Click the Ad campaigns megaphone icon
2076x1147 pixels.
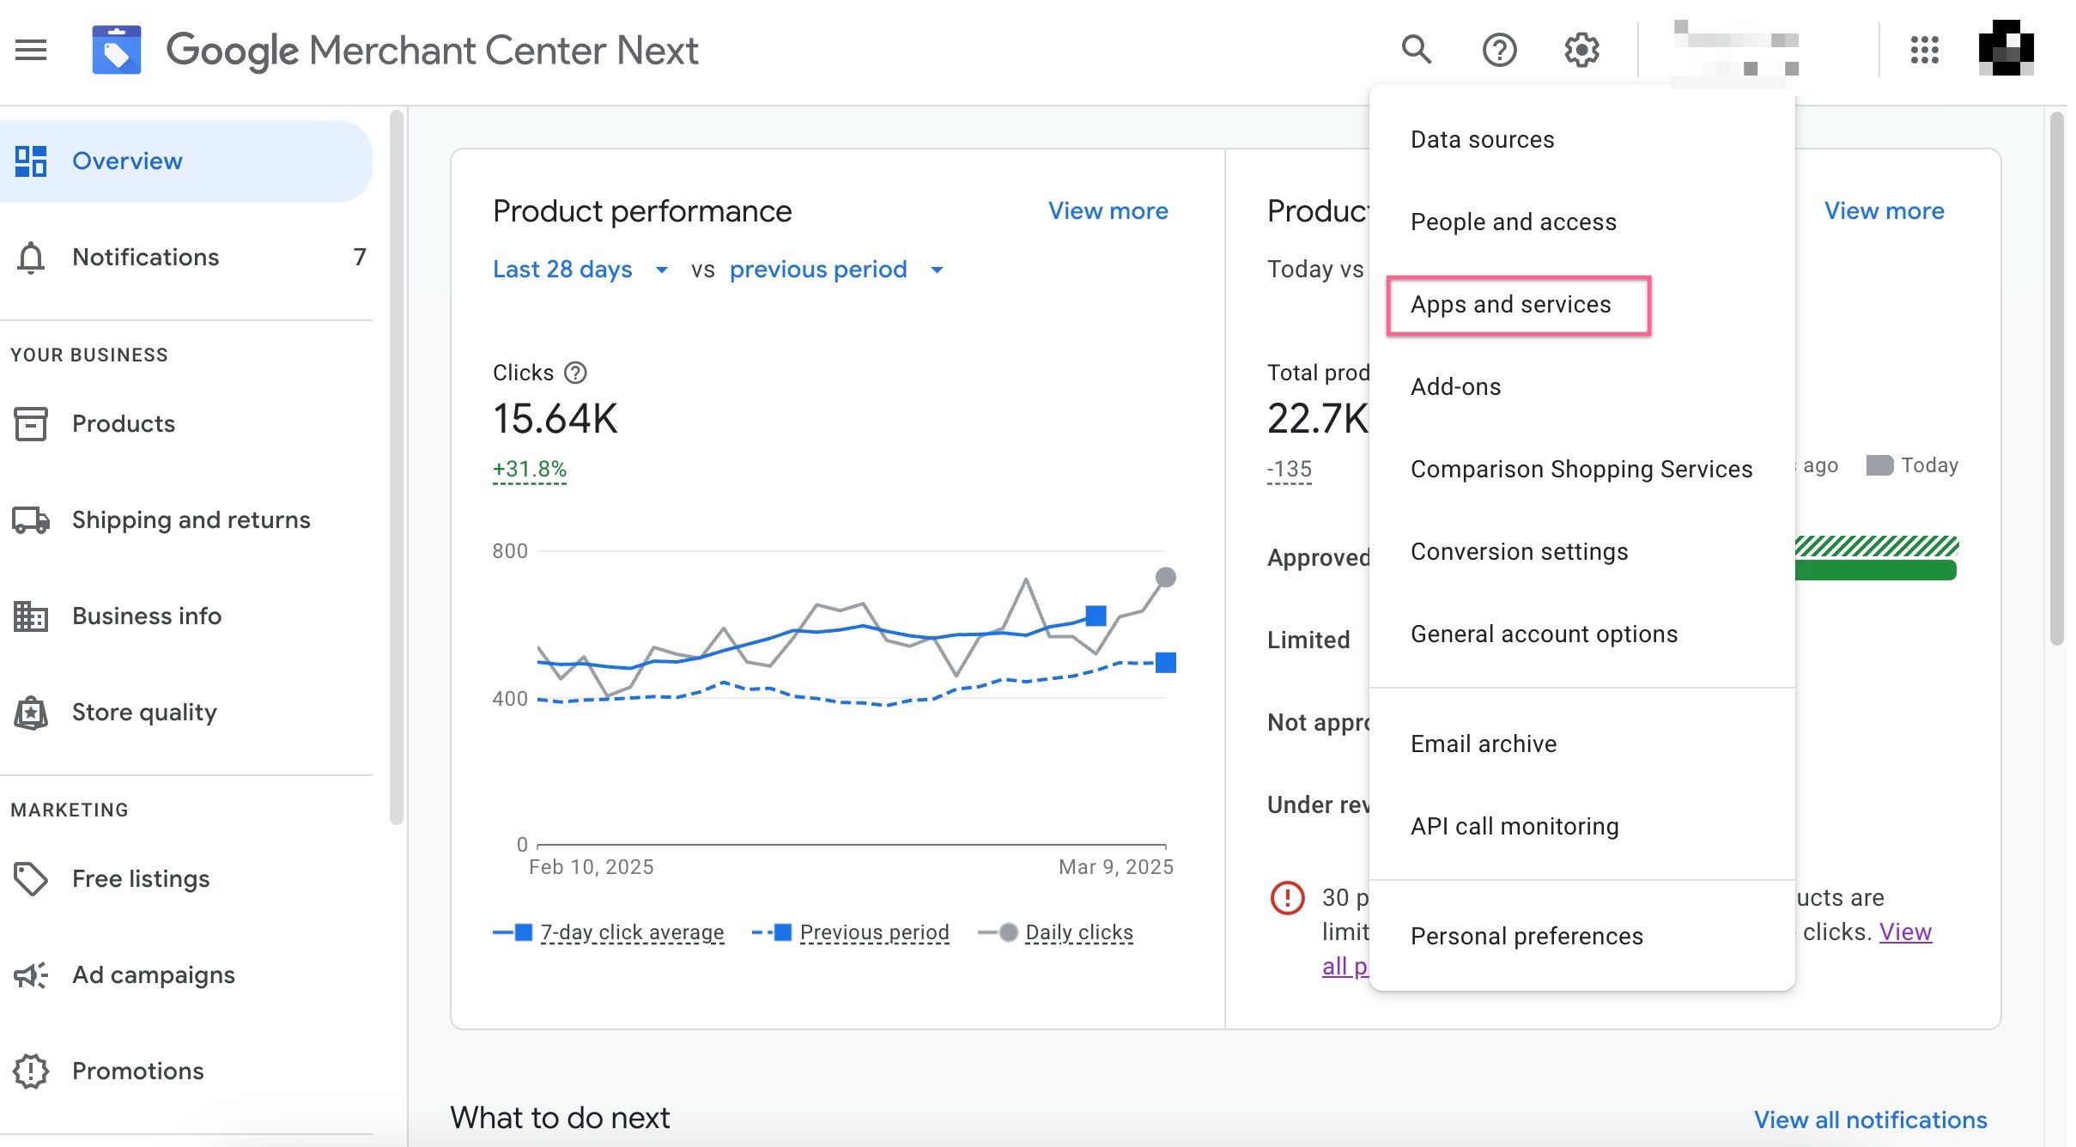coord(31,975)
